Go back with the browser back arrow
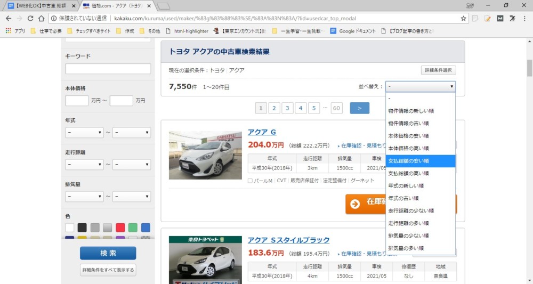 (x=9, y=18)
